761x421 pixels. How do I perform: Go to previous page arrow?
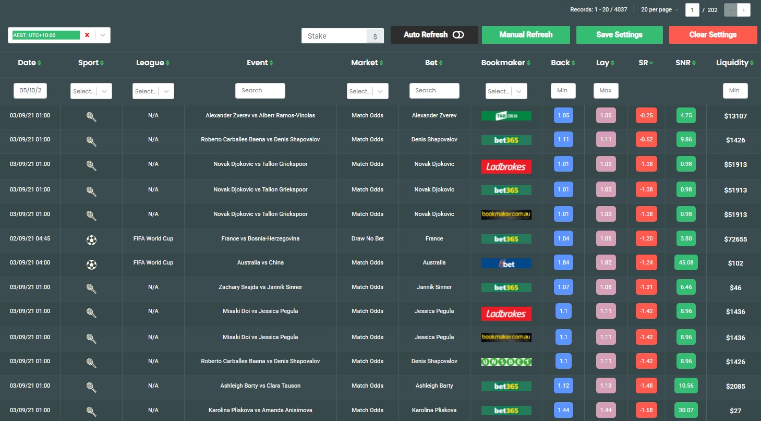point(731,9)
